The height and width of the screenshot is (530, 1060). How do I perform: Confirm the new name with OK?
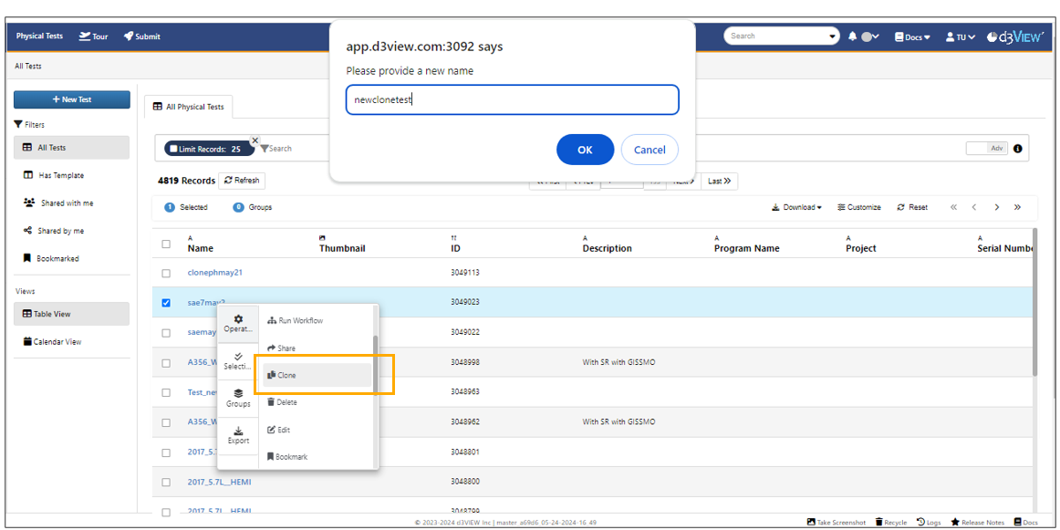[586, 150]
